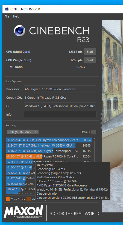Click the Cinebench title bar app icon

point(7,9)
